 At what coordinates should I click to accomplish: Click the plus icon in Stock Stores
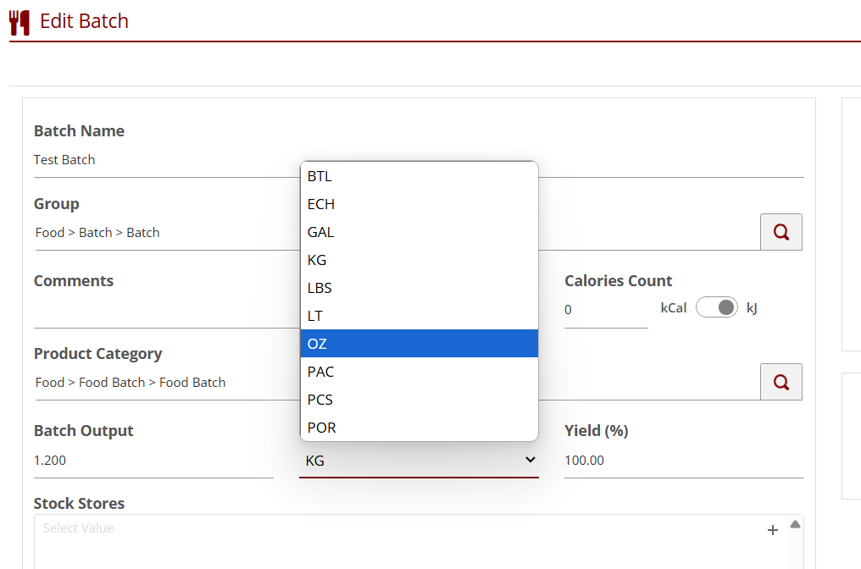coord(772,530)
